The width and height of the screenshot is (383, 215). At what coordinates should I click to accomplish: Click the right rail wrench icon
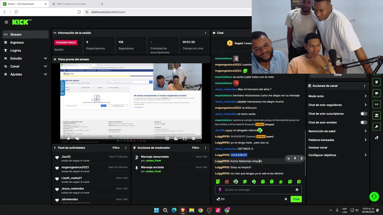pyautogui.click(x=376, y=126)
